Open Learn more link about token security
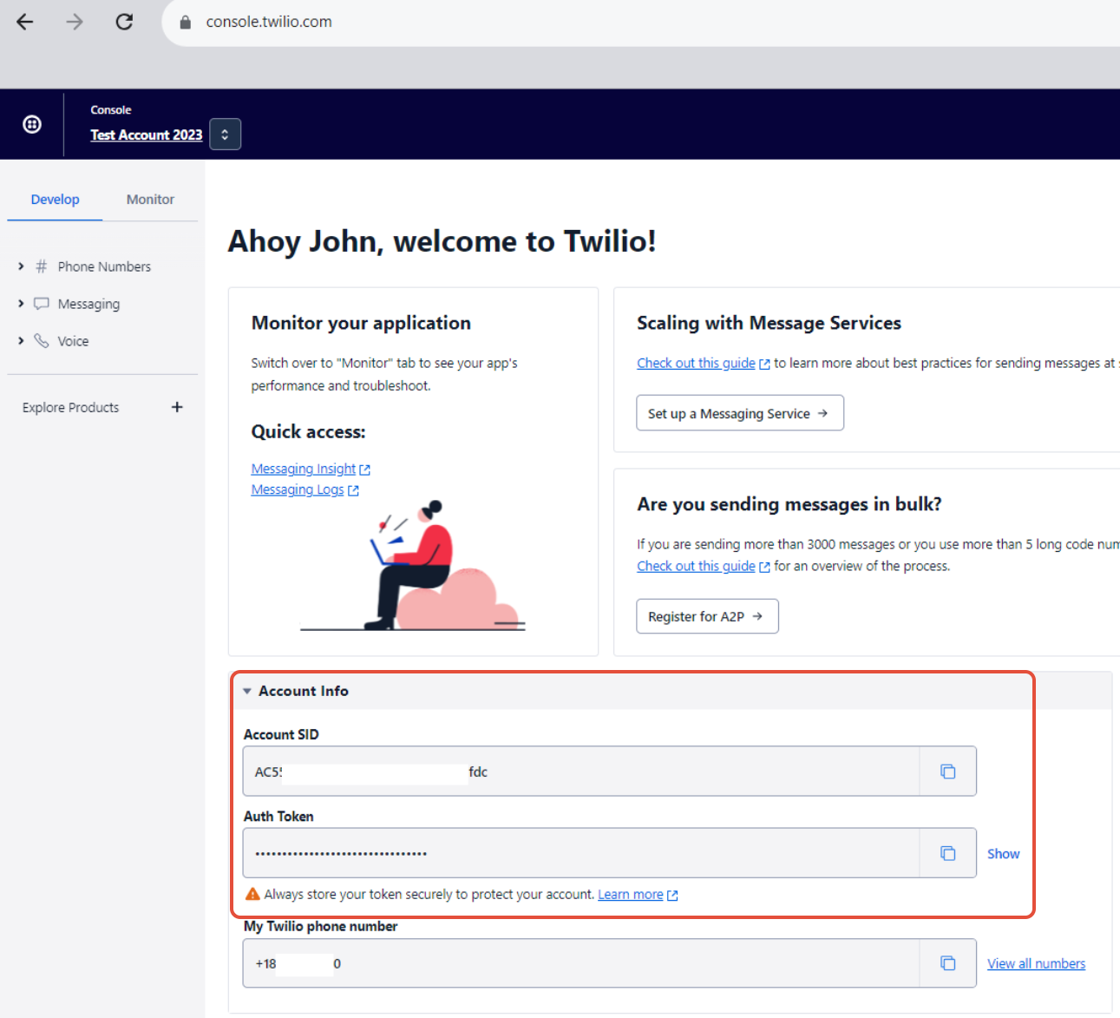 (631, 895)
